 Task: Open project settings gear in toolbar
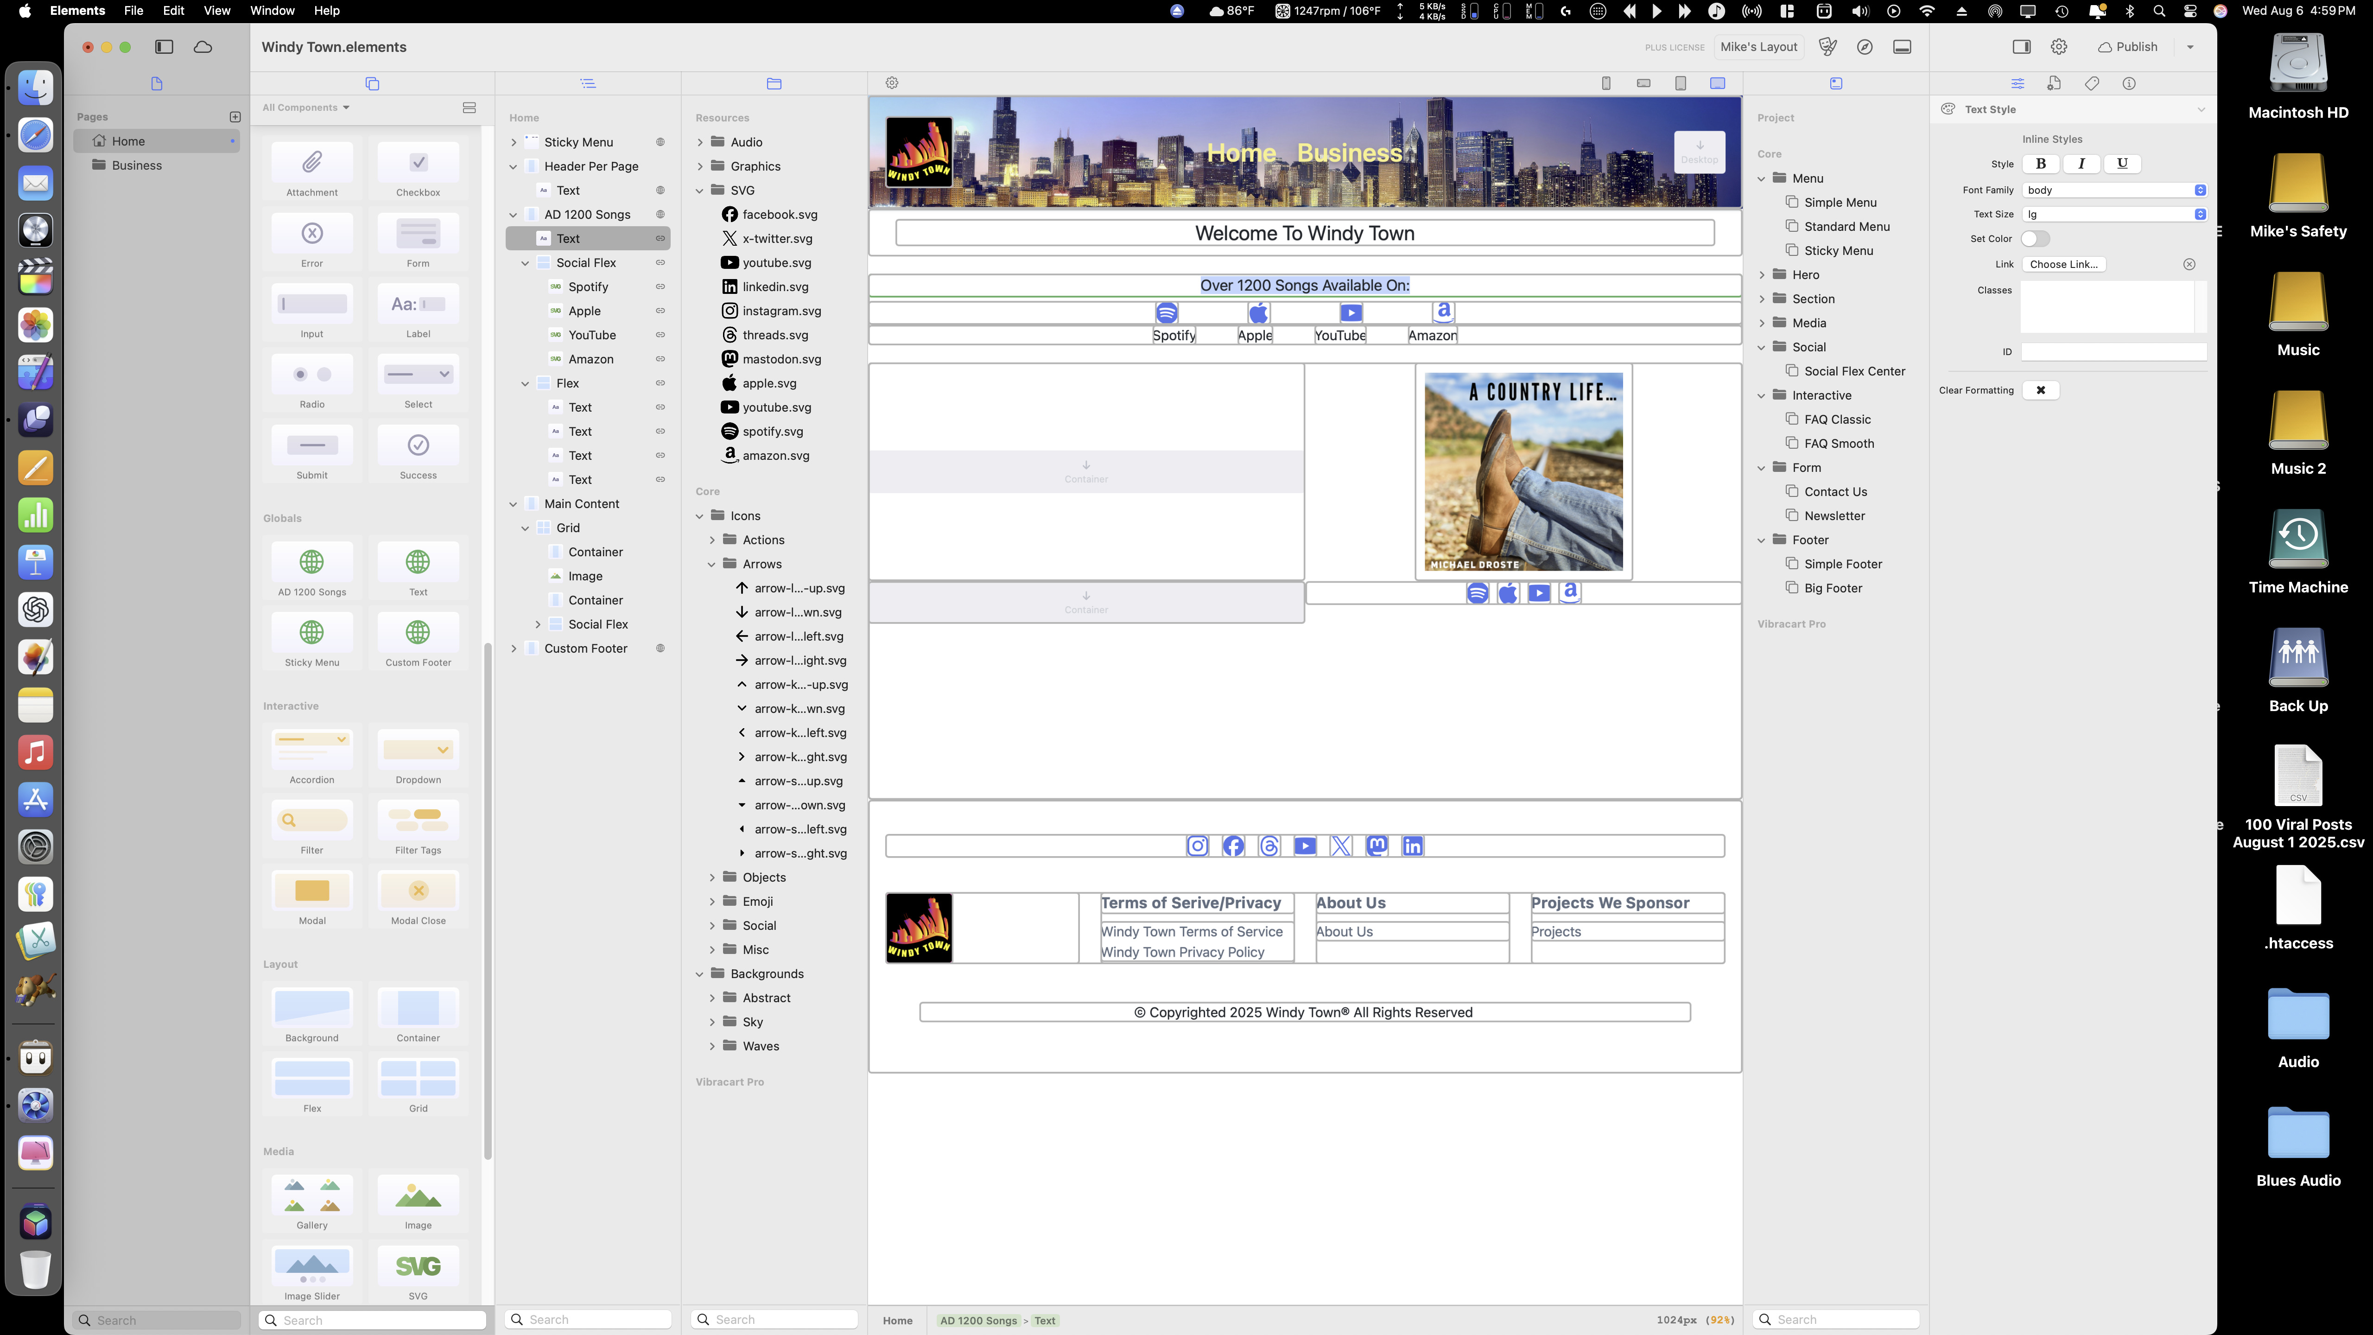point(2059,47)
